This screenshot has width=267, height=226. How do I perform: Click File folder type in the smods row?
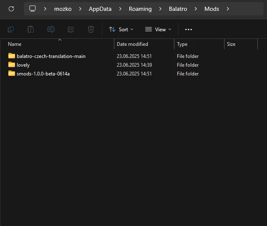[x=188, y=74]
